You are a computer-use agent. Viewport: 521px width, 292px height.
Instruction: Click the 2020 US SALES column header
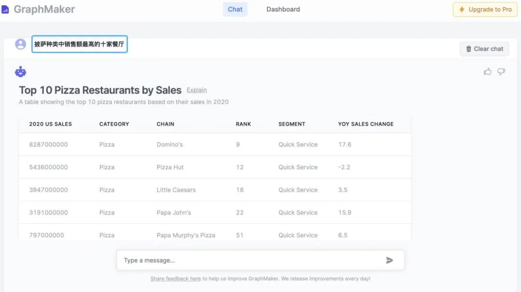[50, 124]
